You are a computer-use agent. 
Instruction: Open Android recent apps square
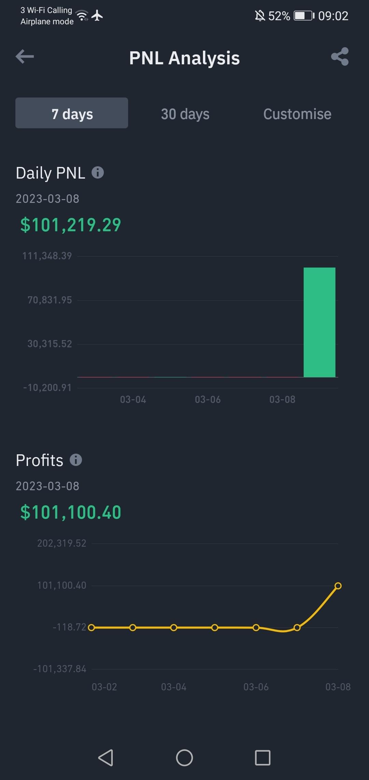click(263, 757)
